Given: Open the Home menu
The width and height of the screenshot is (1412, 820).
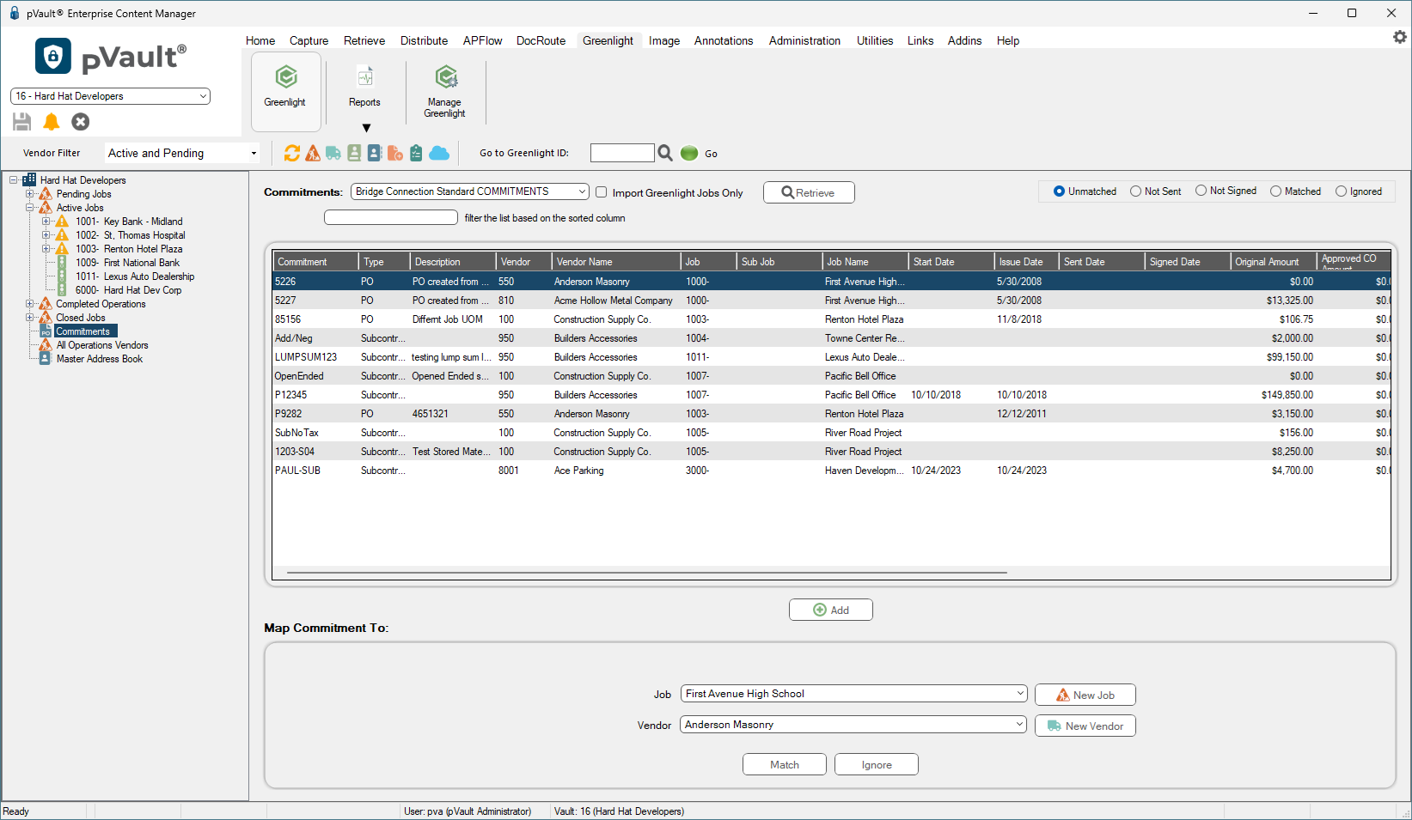Looking at the screenshot, I should [x=260, y=40].
